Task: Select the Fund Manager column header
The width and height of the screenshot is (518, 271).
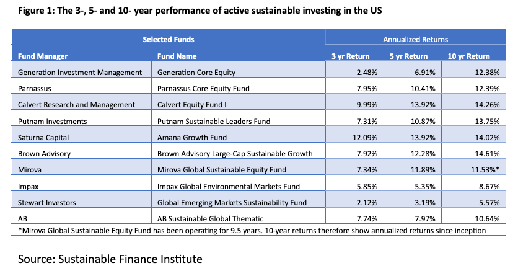Action: (x=43, y=56)
